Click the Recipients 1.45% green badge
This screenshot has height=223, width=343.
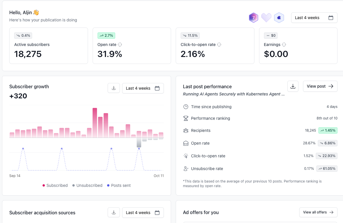coord(328,130)
